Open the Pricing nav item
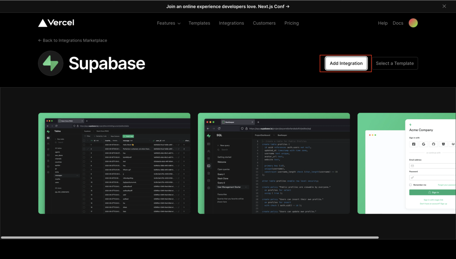The width and height of the screenshot is (456, 259). click(291, 23)
